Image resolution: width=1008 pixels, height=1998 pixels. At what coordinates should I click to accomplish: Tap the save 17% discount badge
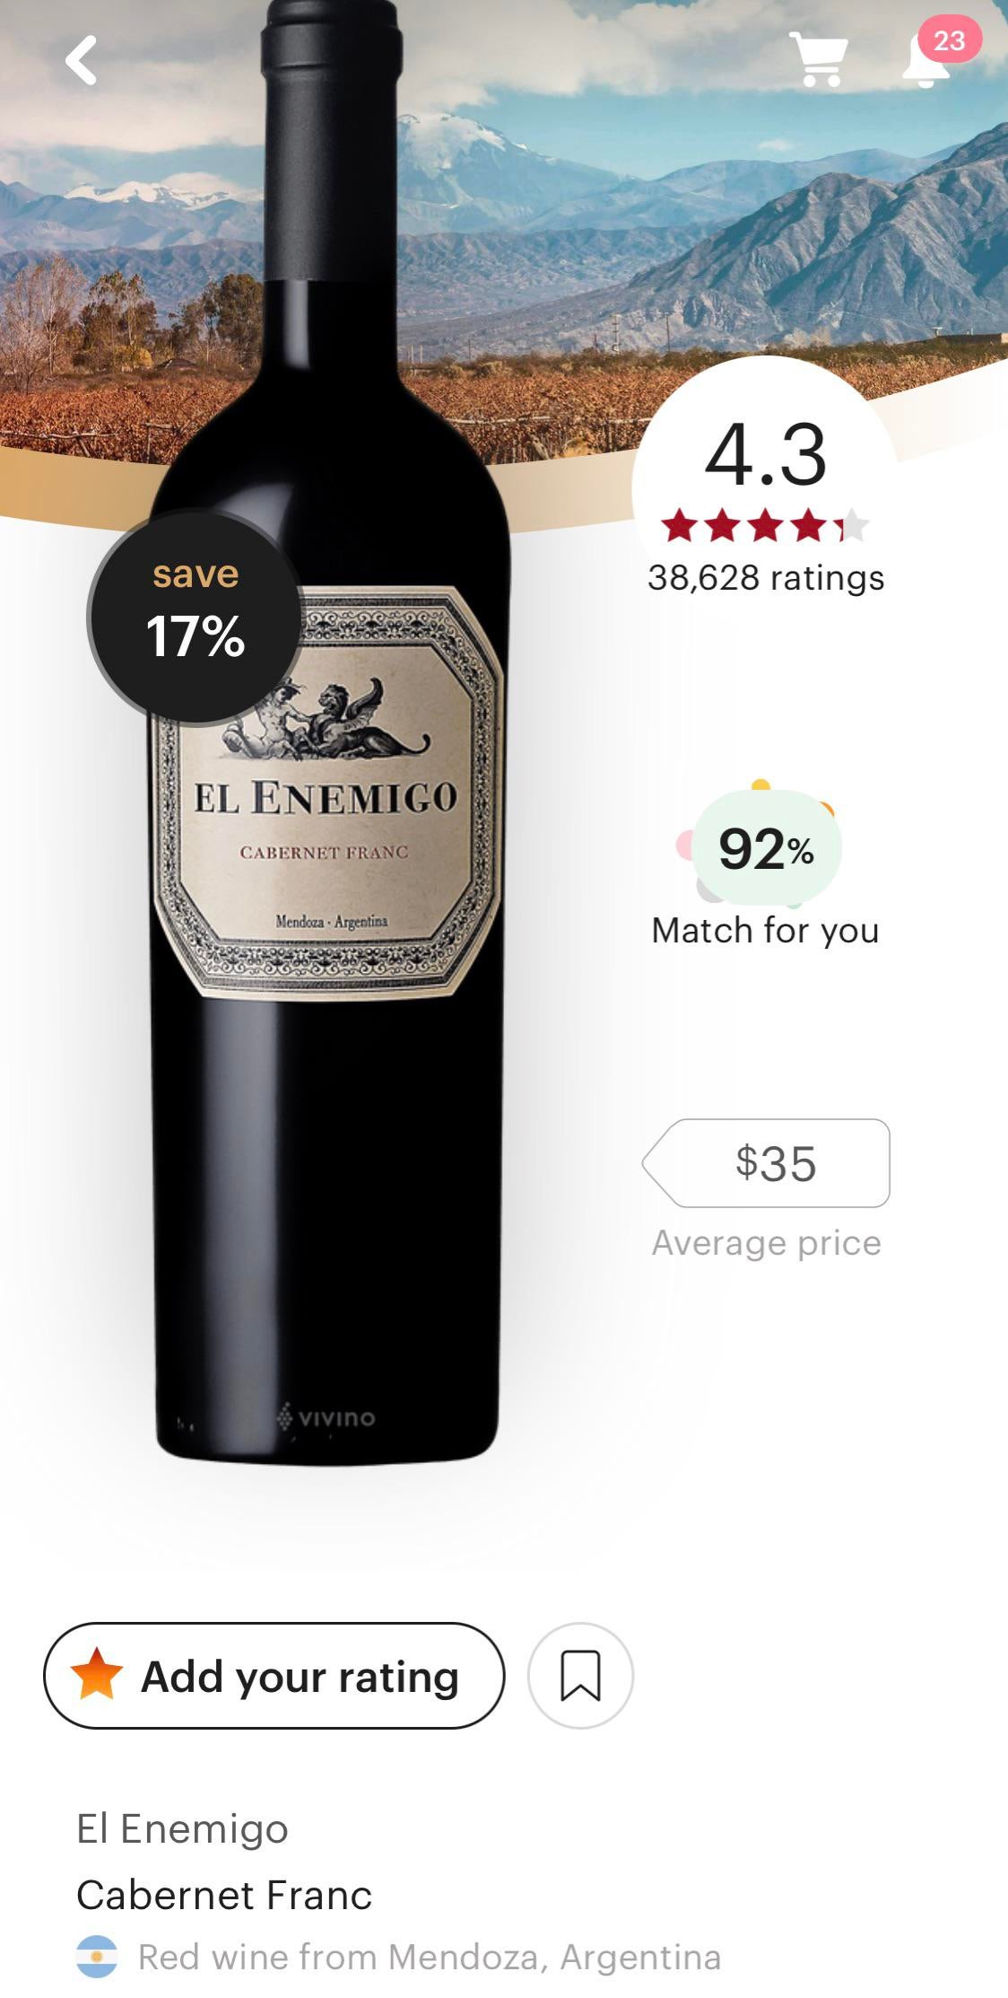pyautogui.click(x=196, y=617)
